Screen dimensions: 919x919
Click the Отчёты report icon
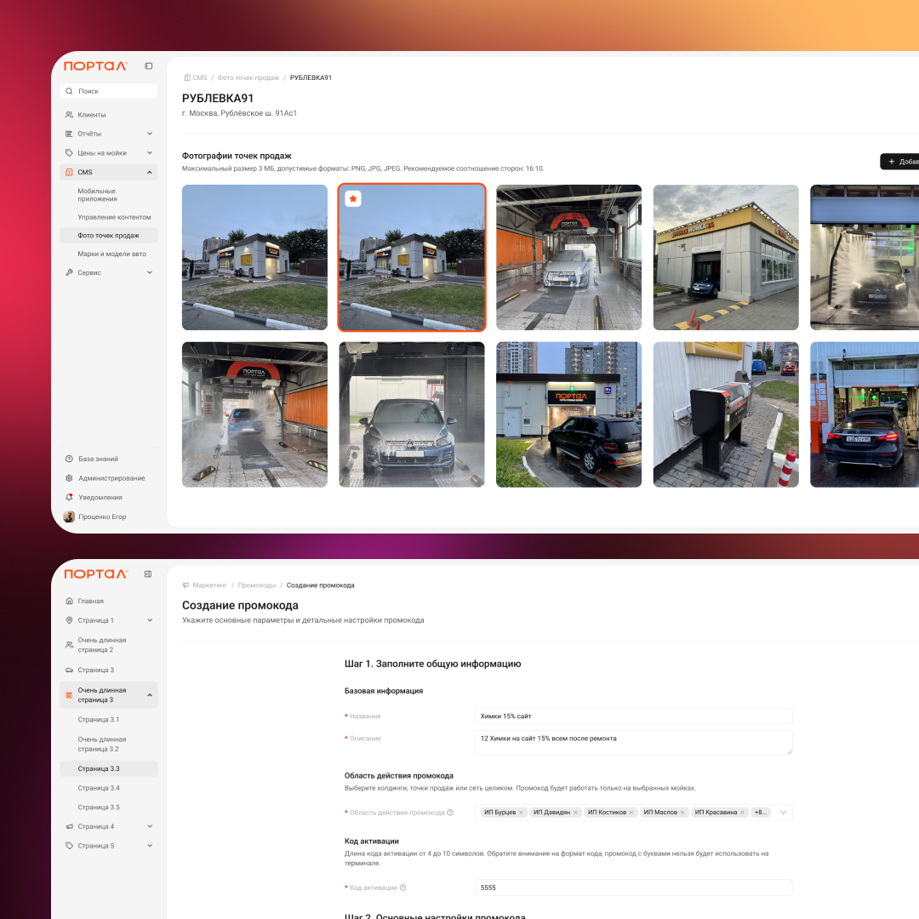pos(69,134)
